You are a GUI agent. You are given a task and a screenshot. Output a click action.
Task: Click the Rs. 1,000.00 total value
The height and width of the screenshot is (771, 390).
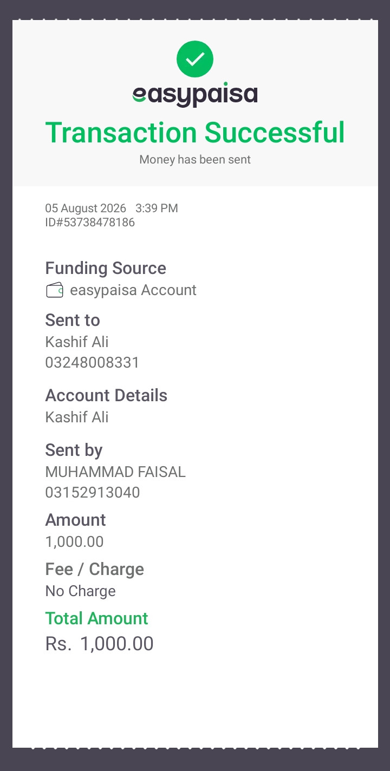pyautogui.click(x=99, y=644)
